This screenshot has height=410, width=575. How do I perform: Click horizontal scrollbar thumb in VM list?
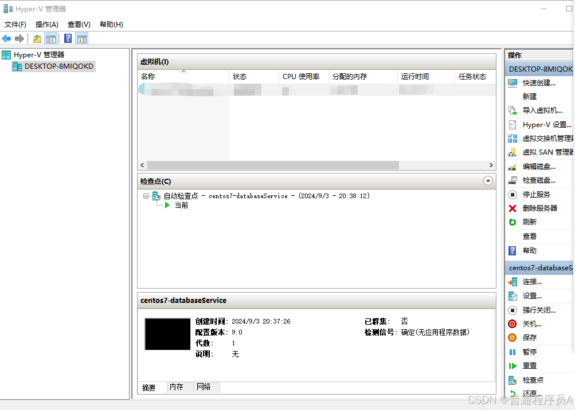tap(273, 165)
